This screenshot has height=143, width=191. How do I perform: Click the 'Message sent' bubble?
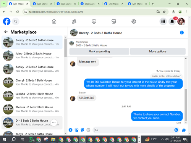(88, 62)
